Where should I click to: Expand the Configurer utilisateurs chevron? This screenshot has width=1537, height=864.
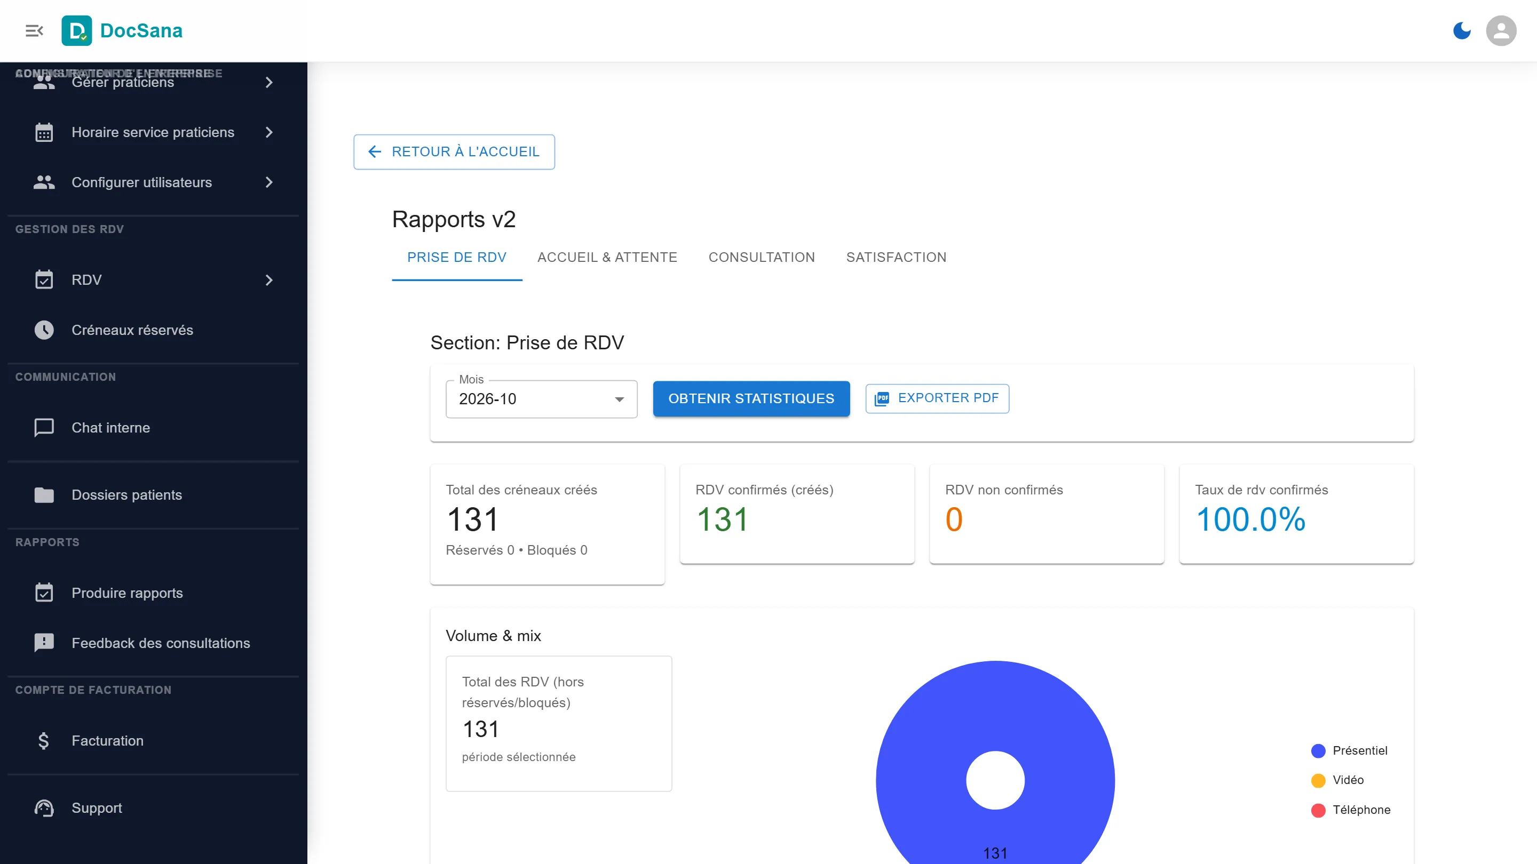coord(269,182)
